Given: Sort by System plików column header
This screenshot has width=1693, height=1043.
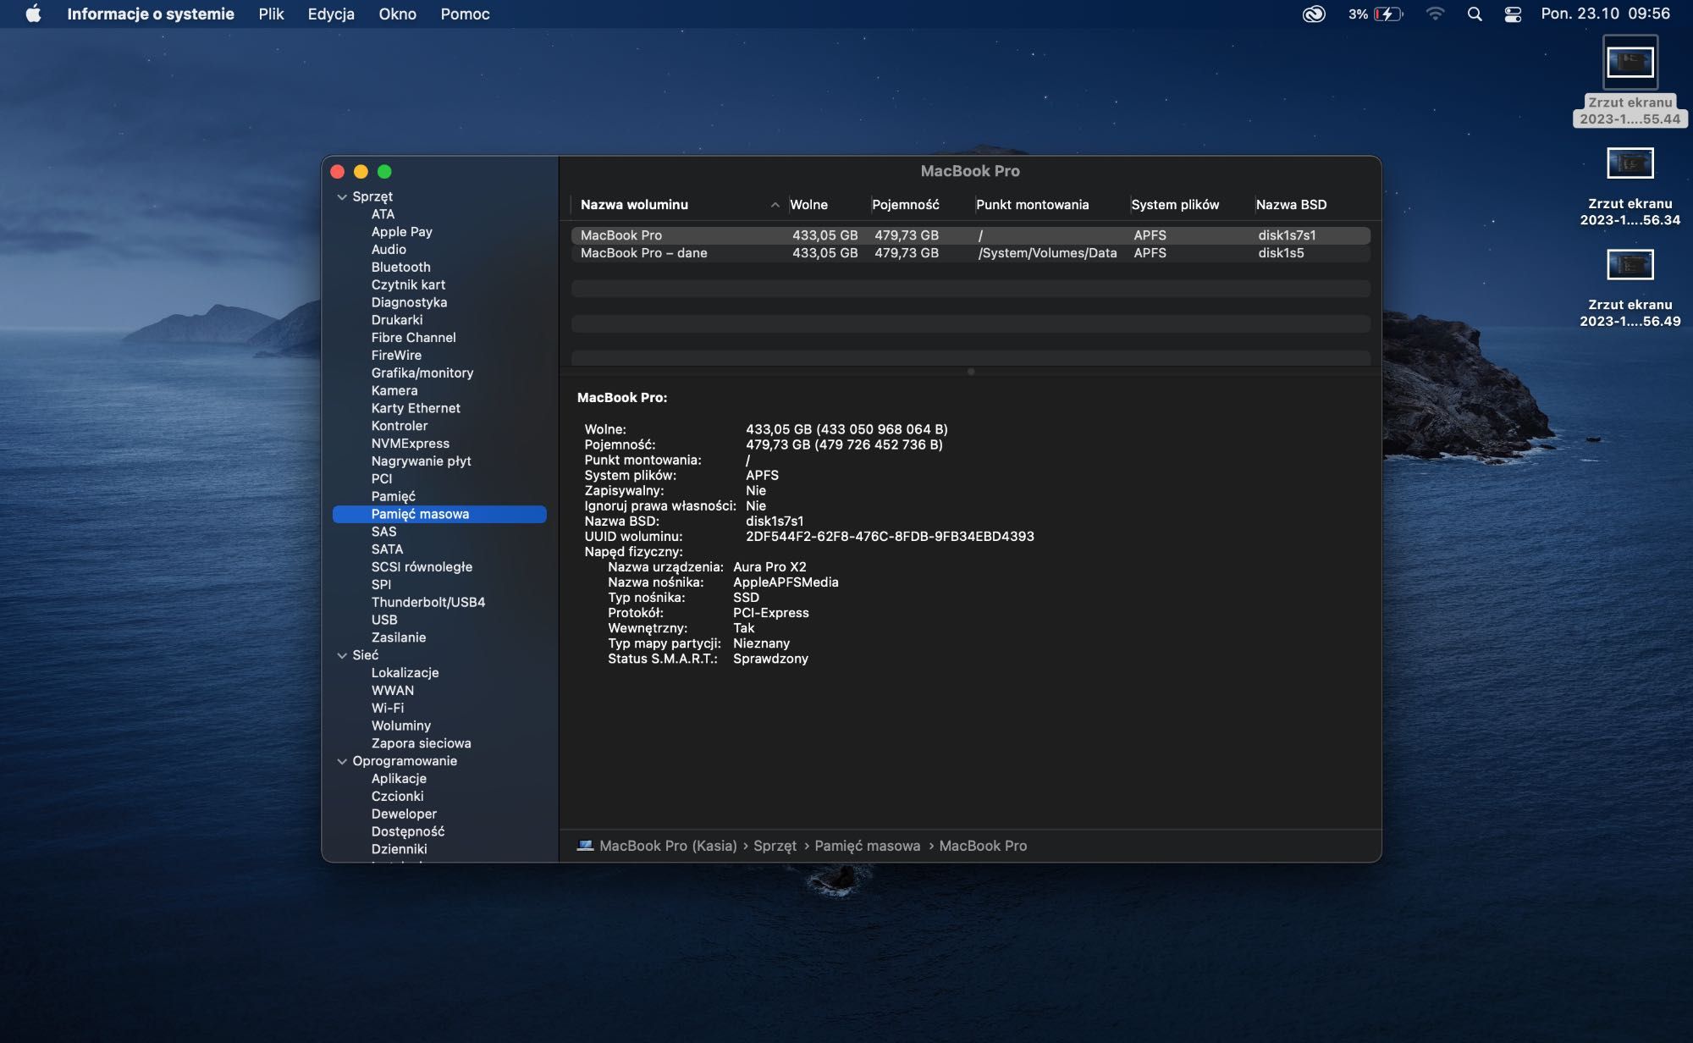Looking at the screenshot, I should pyautogui.click(x=1175, y=205).
